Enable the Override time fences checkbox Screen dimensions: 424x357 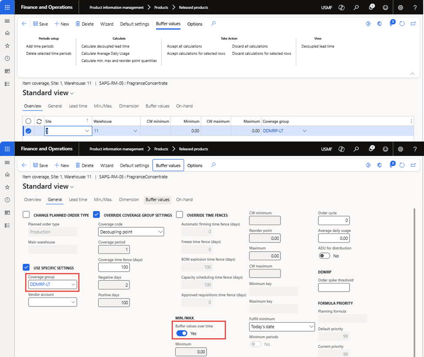point(180,215)
